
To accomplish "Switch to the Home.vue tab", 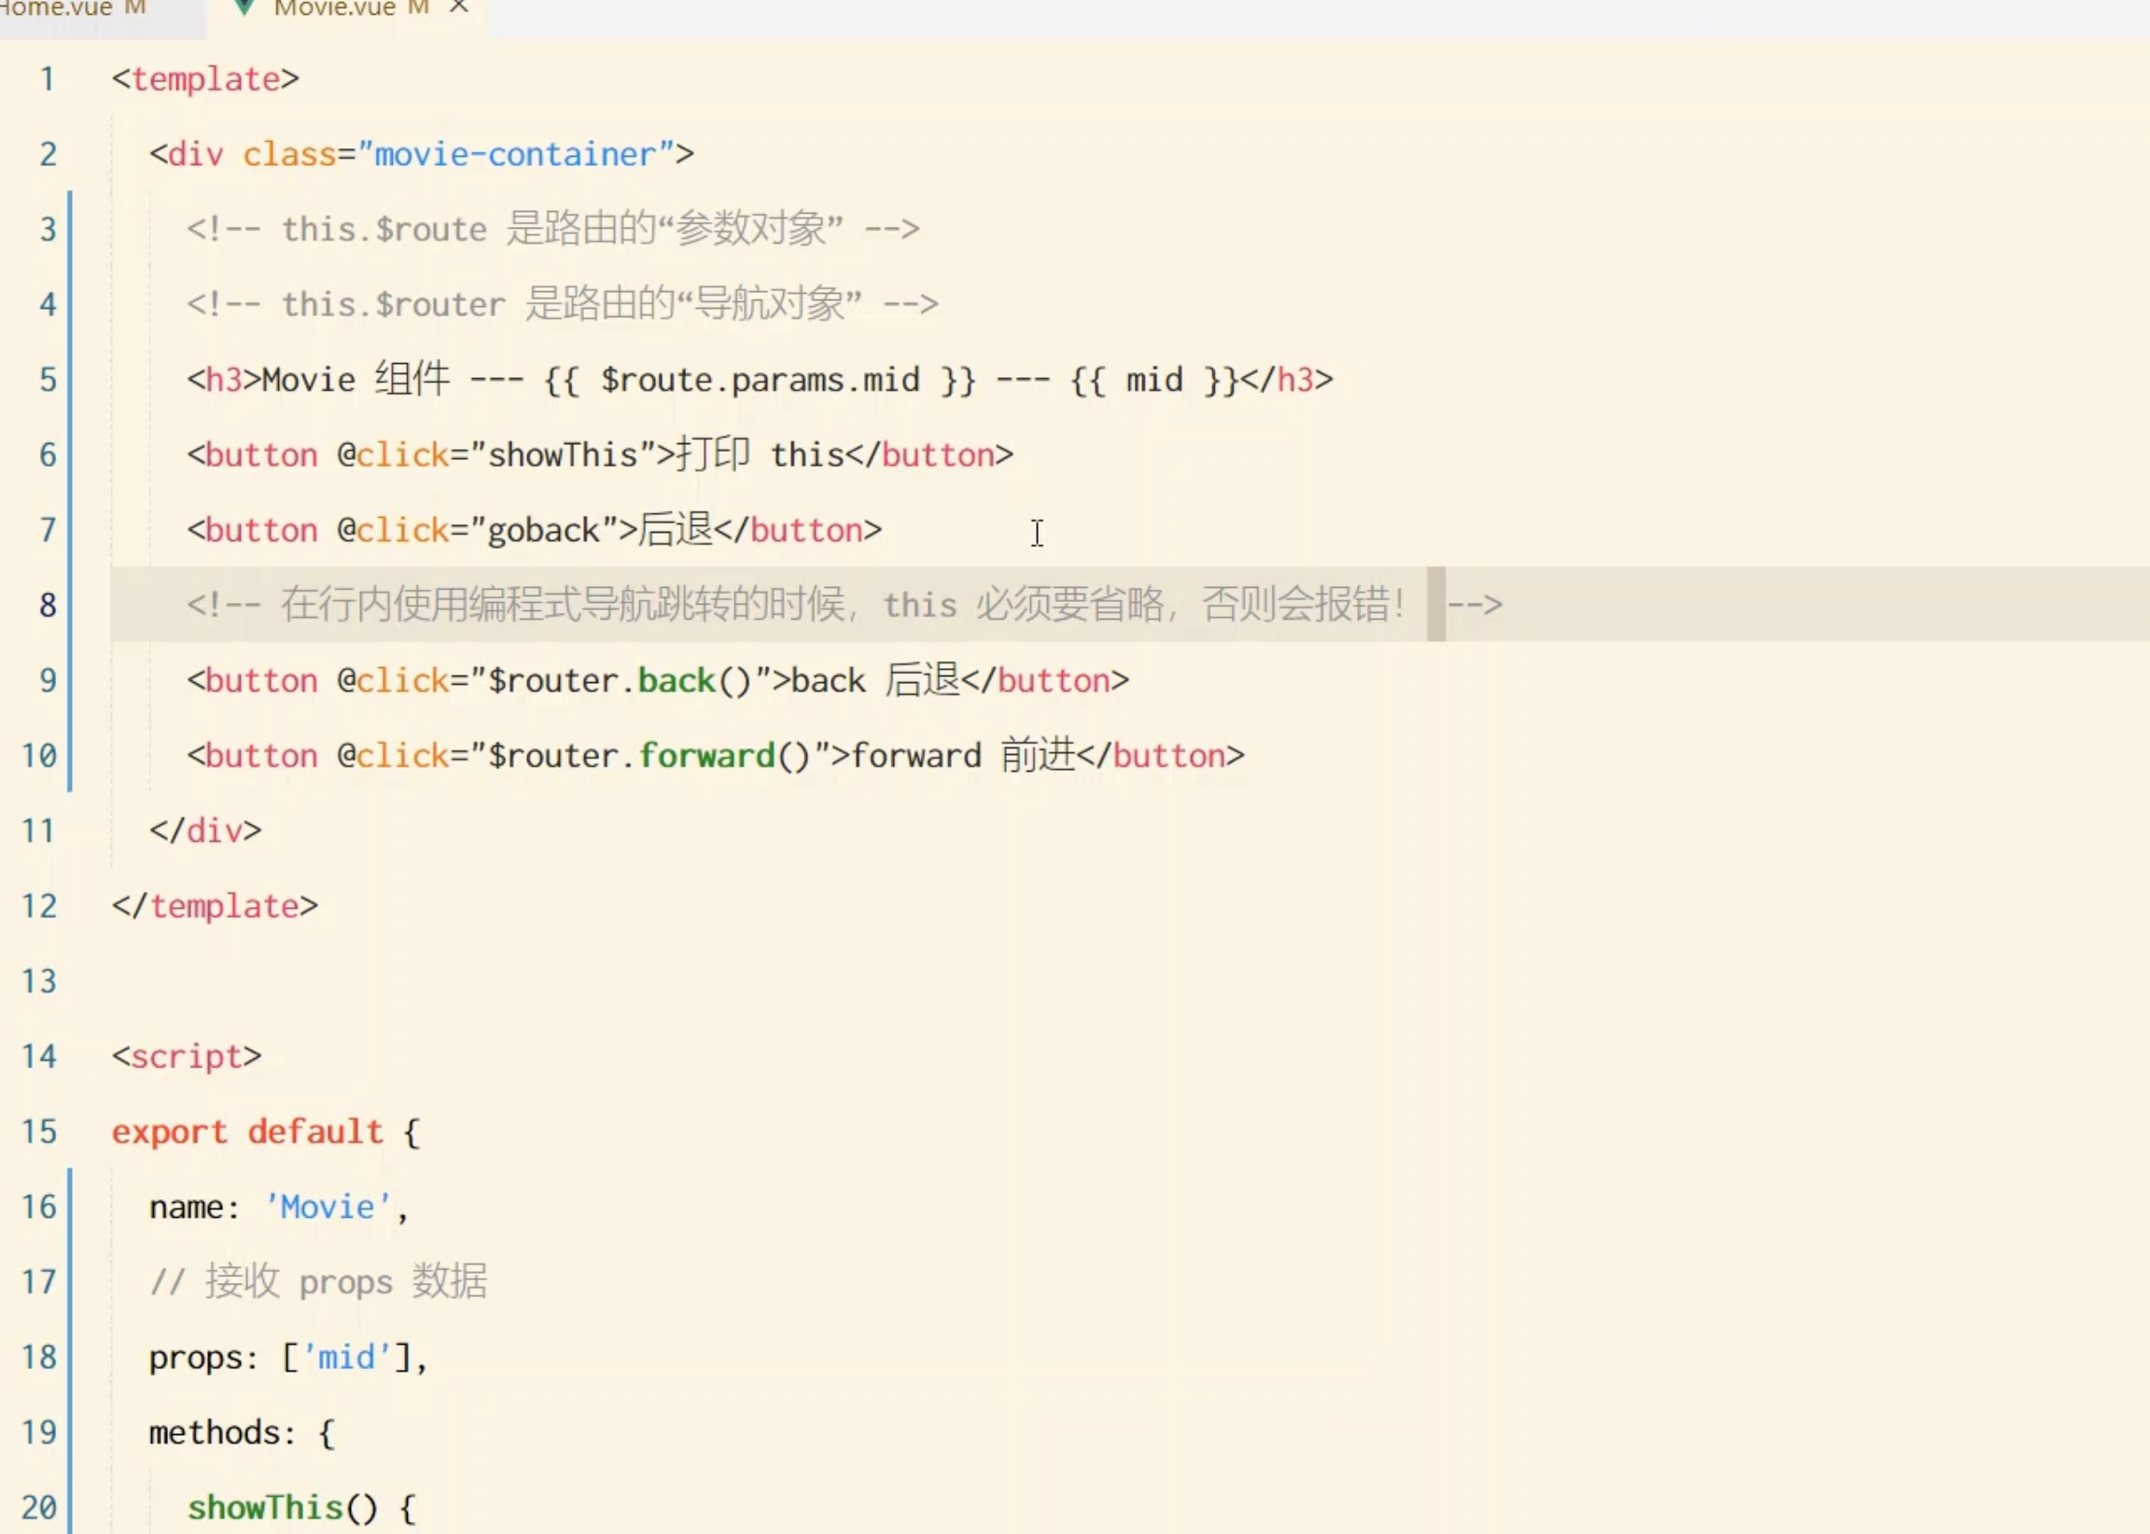I will click(x=59, y=8).
